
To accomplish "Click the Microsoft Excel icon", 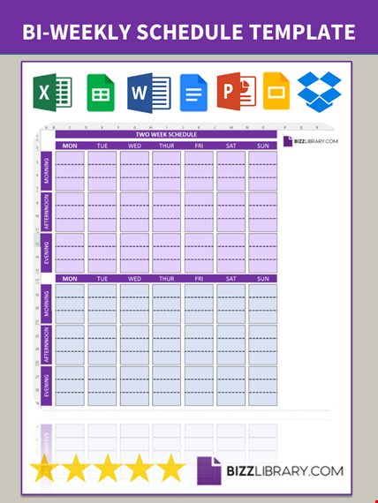I will click(53, 93).
